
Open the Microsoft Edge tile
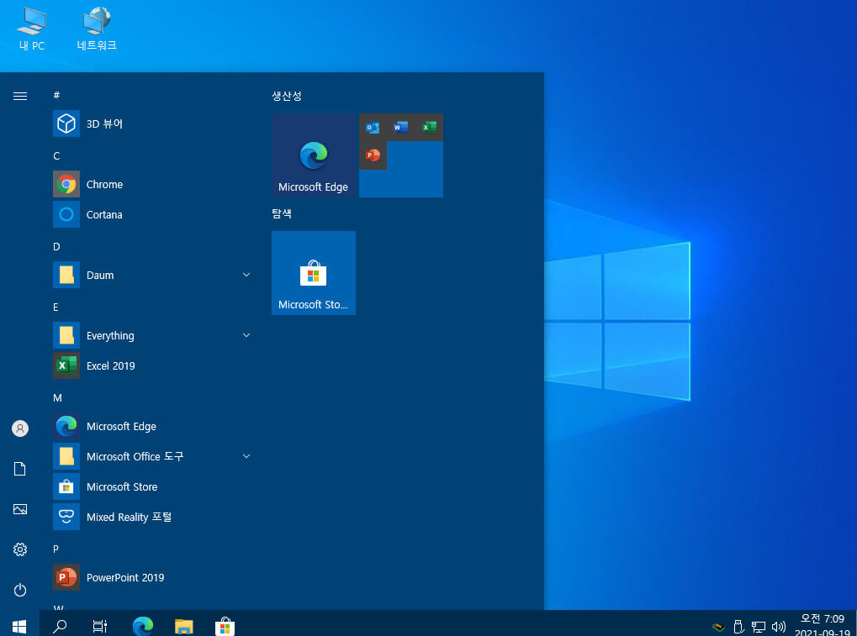coord(314,155)
